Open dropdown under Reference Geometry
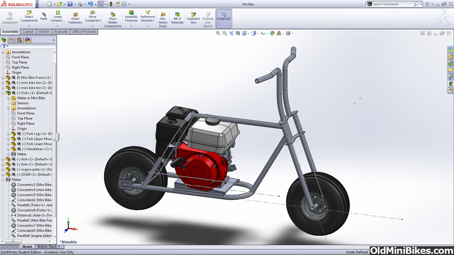Screen dimensions: 454x255 148,26
